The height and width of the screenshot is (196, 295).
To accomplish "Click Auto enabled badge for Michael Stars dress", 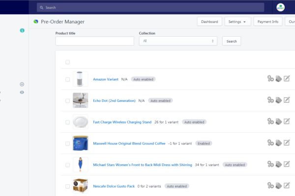I will pyautogui.click(x=235, y=165).
